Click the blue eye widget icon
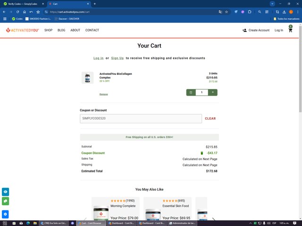Viewport: 302px width, 226px height. click(x=5, y=192)
